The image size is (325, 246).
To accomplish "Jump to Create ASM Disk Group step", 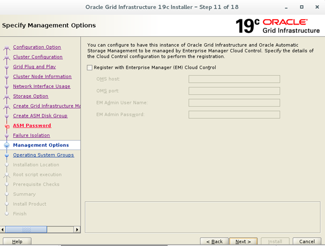I will (40, 116).
